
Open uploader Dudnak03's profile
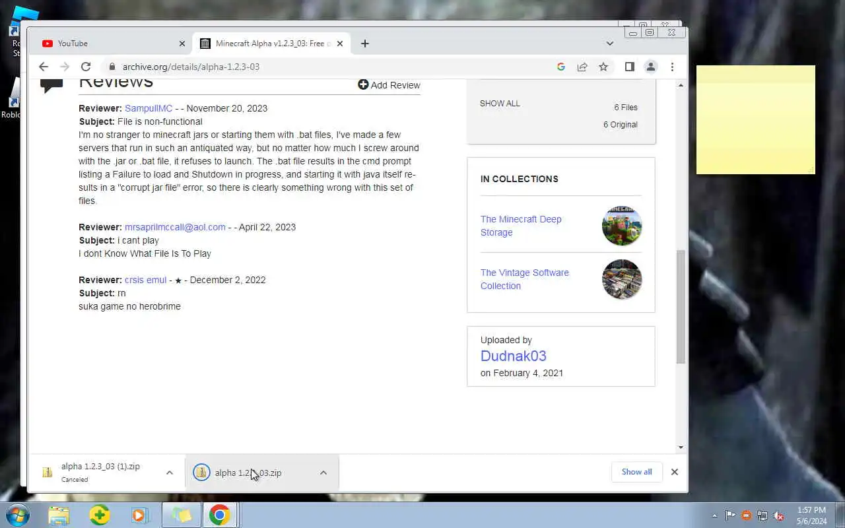coord(513,356)
